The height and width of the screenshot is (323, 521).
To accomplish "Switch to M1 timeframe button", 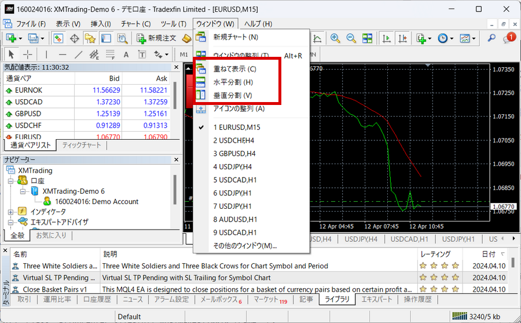I will 184,55.
